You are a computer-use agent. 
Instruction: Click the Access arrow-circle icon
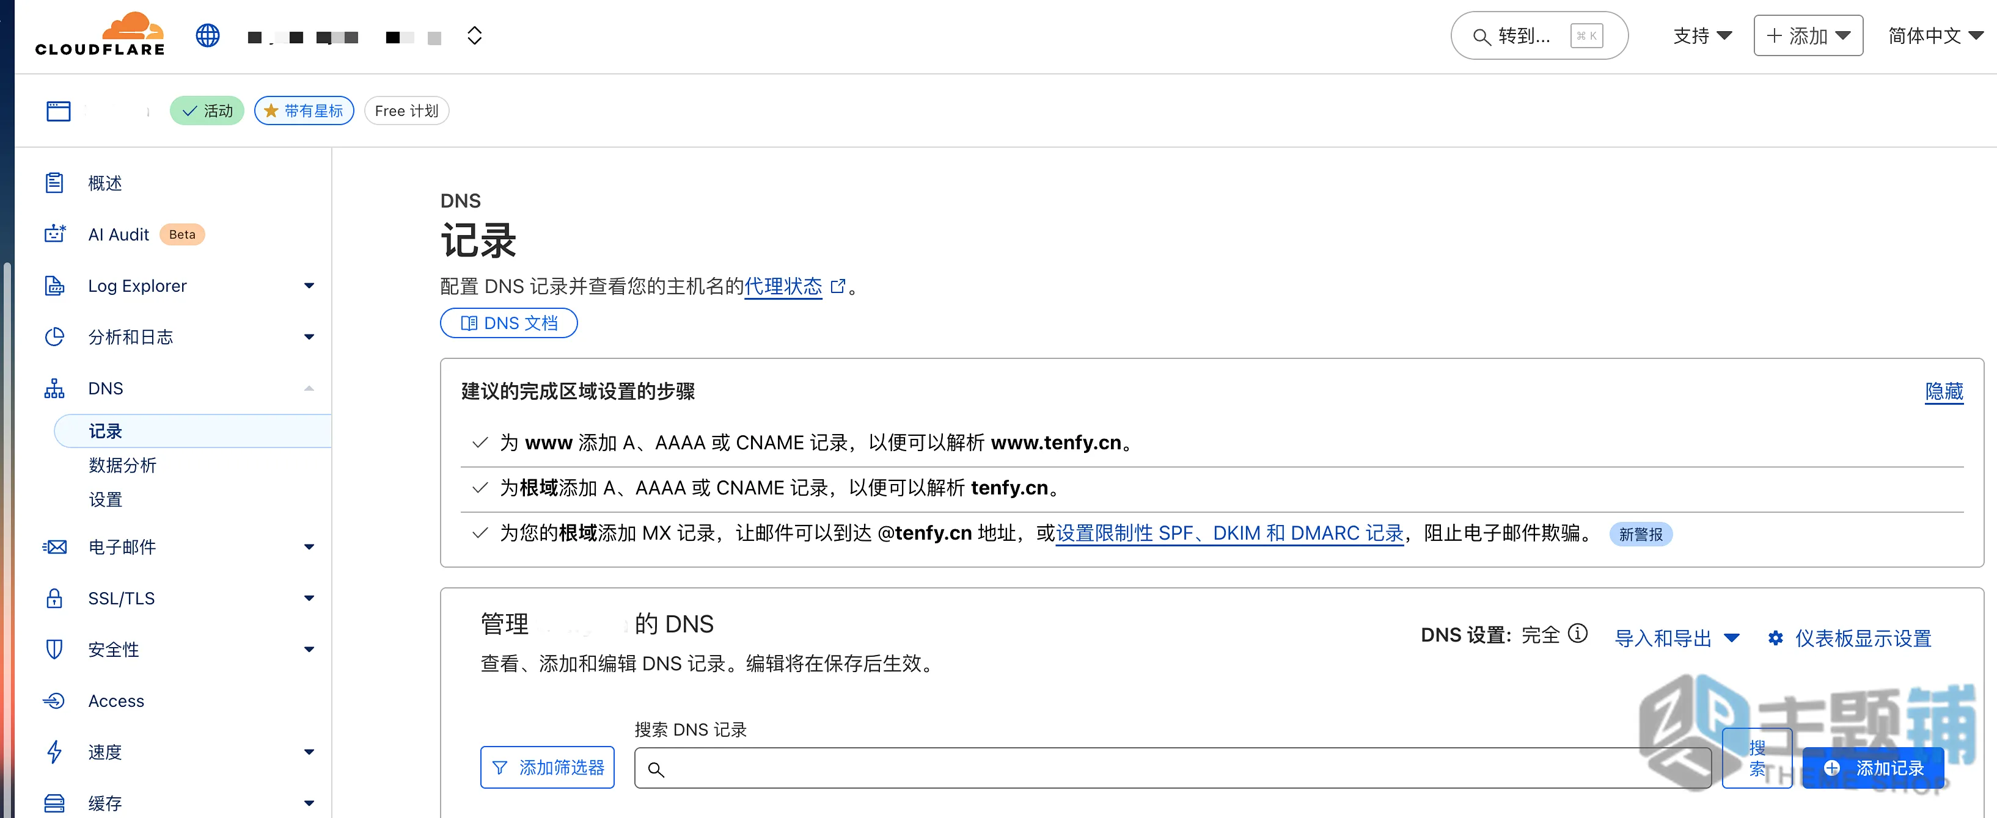pos(54,701)
